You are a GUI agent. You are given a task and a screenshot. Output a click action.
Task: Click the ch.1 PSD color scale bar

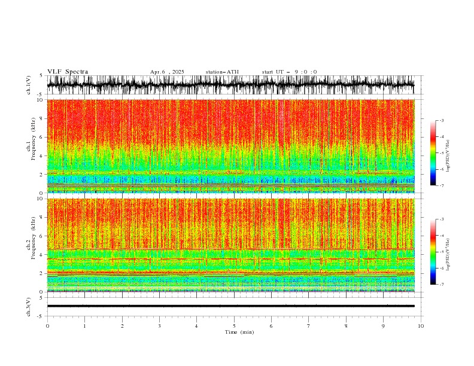[x=433, y=153]
